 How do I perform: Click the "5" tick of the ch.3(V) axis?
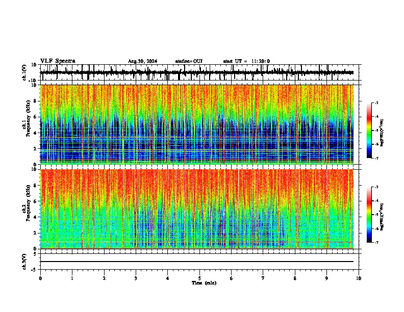click(x=35, y=253)
